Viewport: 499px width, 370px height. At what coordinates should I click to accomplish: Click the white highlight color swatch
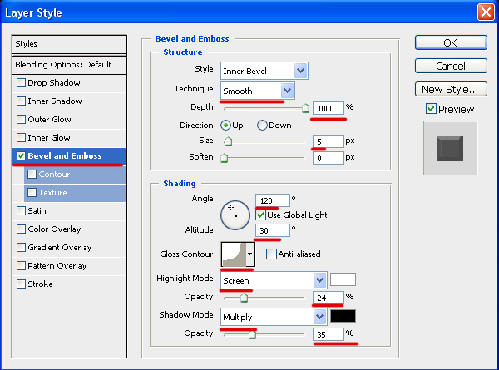pyautogui.click(x=343, y=280)
